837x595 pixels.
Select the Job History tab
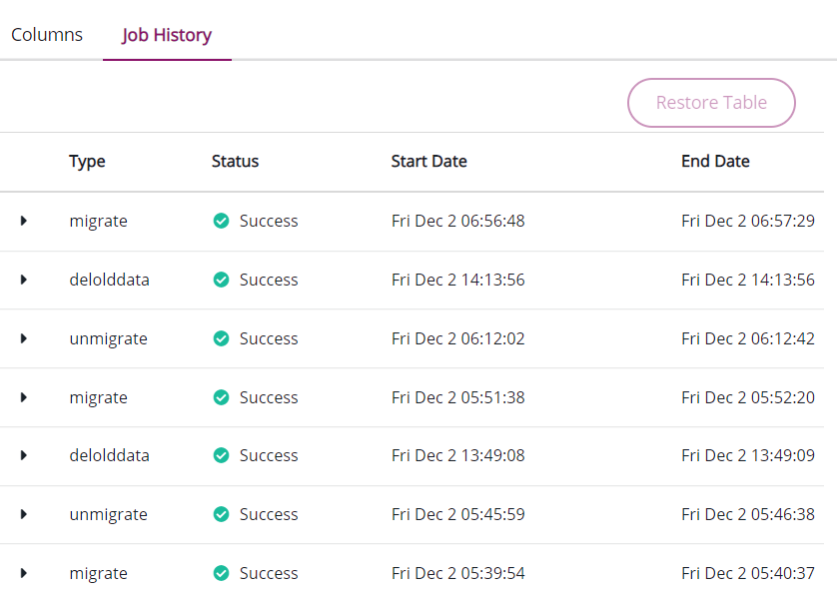167,34
